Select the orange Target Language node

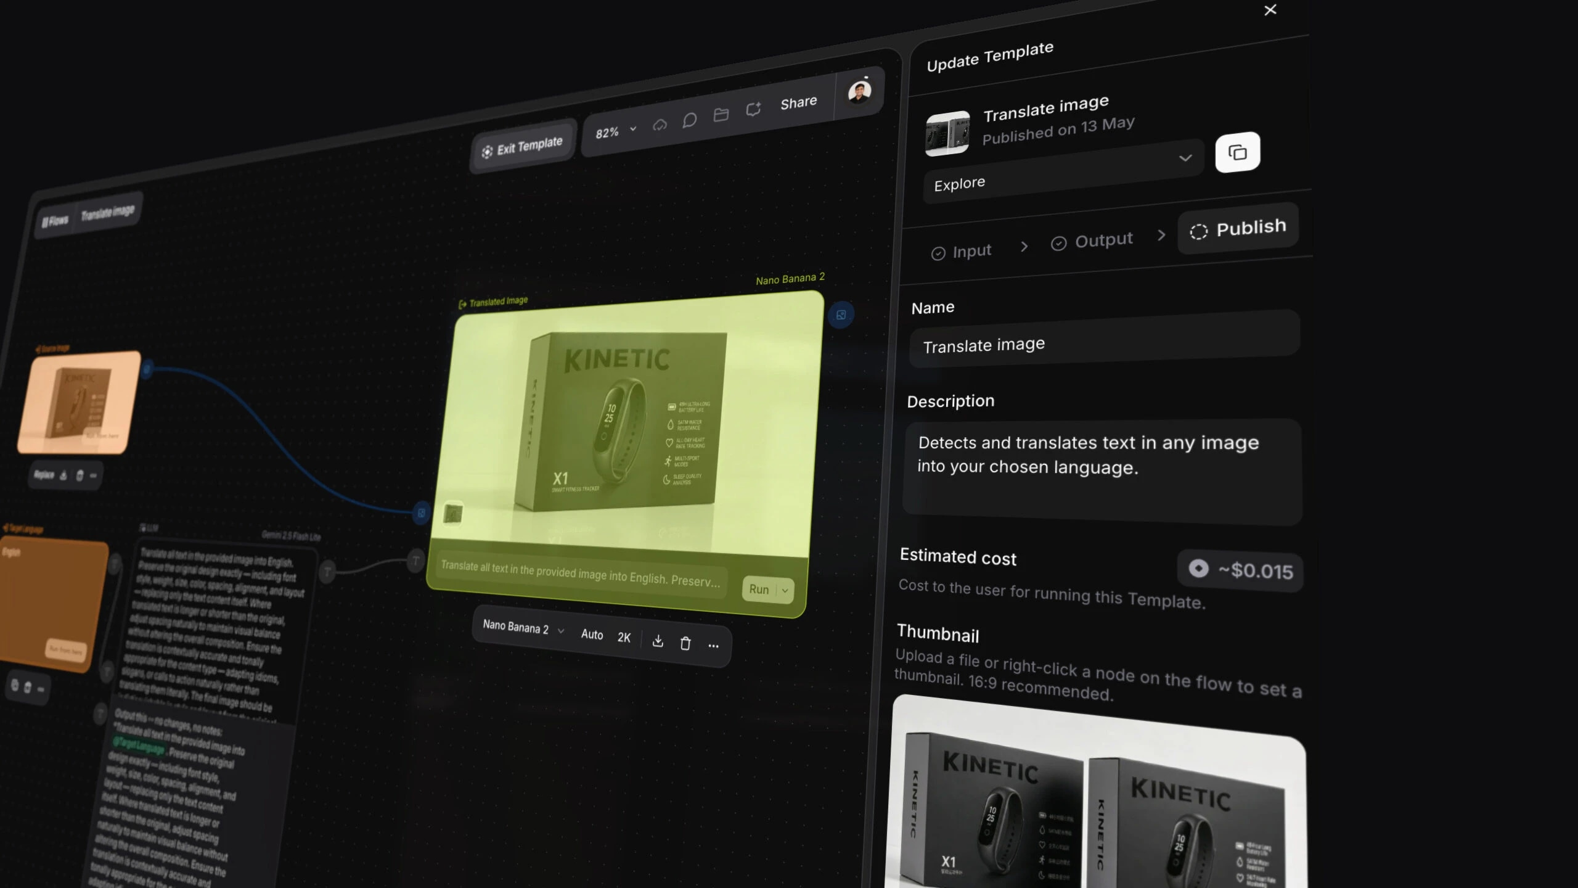point(51,604)
